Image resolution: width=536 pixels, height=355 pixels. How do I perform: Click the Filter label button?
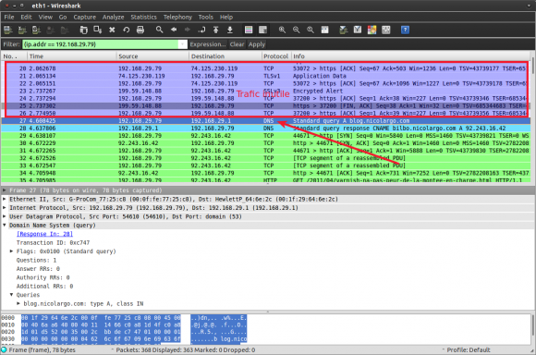pyautogui.click(x=11, y=44)
